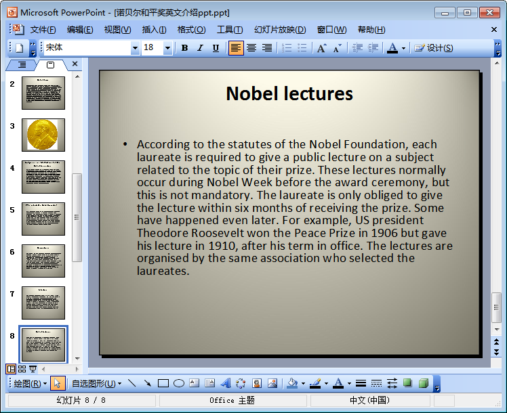This screenshot has height=413, width=507.
Task: Switch to Slide Sorter view
Action: point(22,369)
